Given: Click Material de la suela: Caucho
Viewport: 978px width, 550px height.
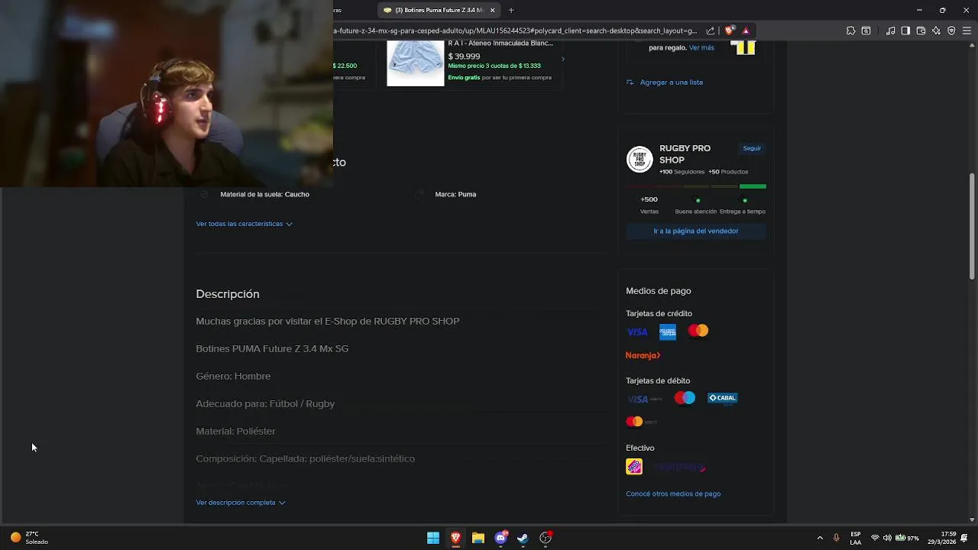Looking at the screenshot, I should point(264,194).
